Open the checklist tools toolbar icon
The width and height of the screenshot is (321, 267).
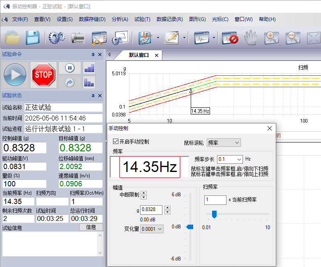[99, 38]
